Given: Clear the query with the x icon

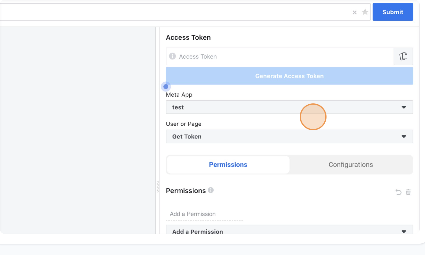Looking at the screenshot, I should coord(355,13).
